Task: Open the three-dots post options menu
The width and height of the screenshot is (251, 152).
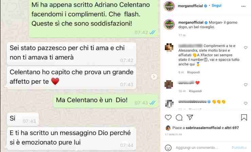Action: pyautogui.click(x=243, y=6)
